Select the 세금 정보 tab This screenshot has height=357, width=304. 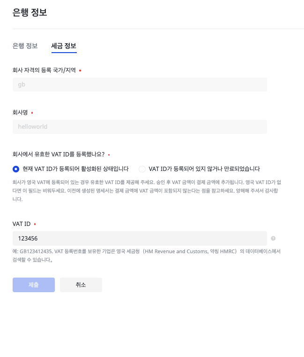pos(63,46)
